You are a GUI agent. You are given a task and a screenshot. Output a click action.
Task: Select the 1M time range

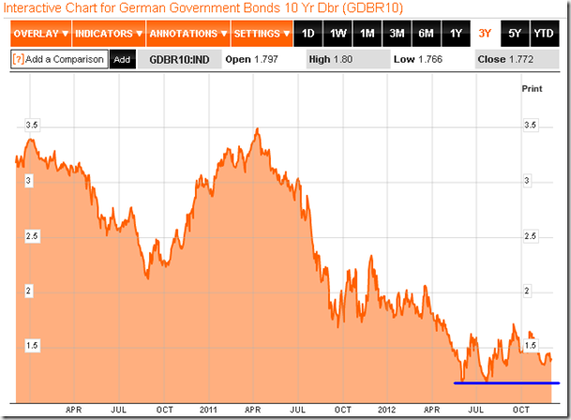pos(367,34)
